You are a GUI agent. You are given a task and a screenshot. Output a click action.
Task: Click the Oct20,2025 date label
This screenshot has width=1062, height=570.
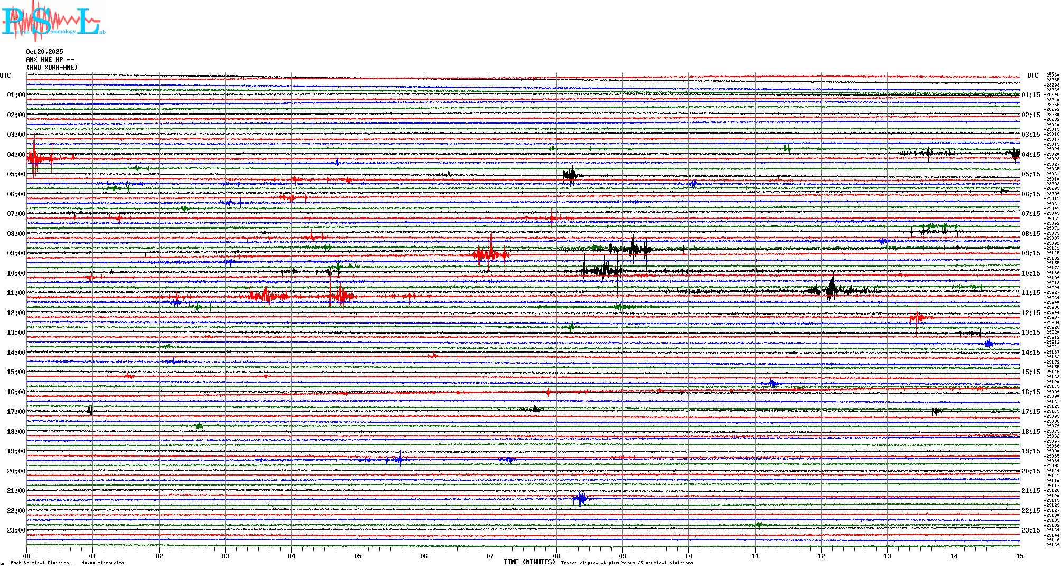point(44,52)
